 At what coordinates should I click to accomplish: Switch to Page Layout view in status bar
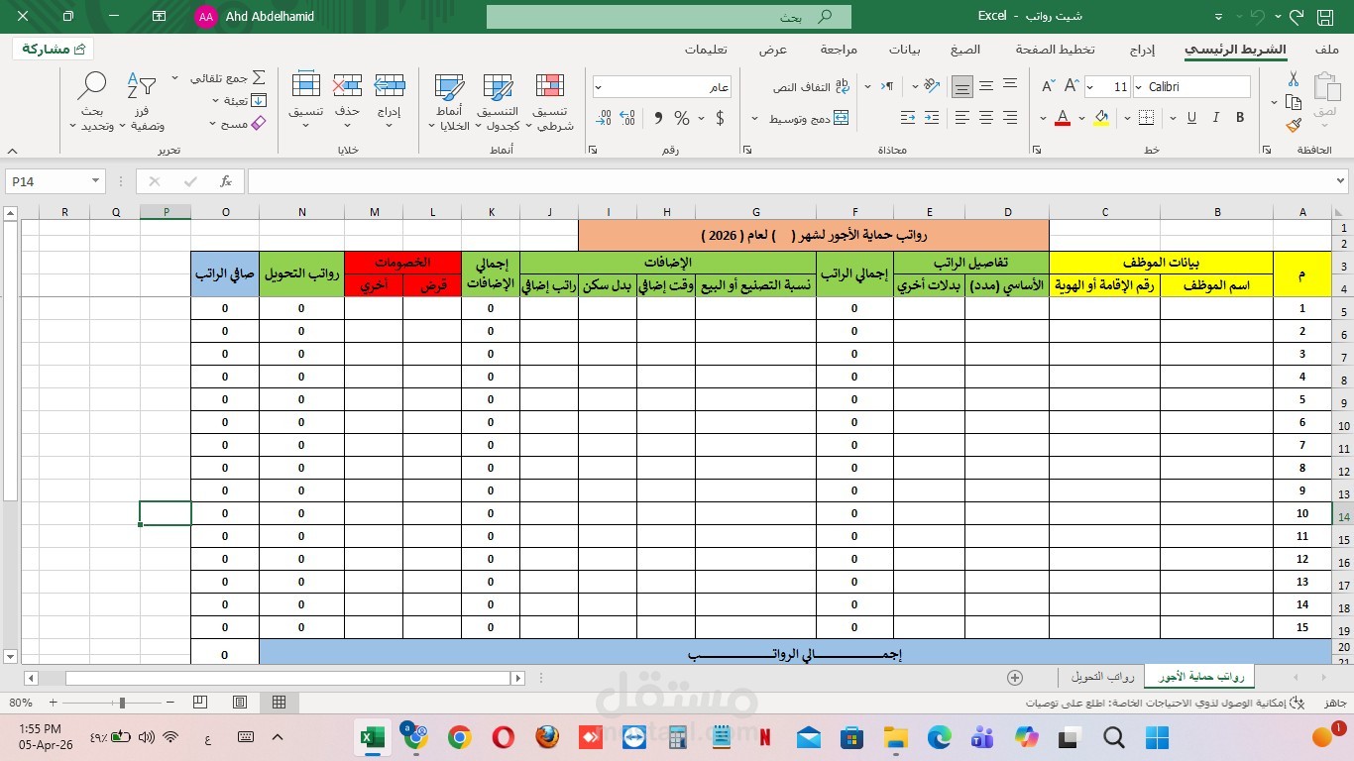(x=239, y=702)
